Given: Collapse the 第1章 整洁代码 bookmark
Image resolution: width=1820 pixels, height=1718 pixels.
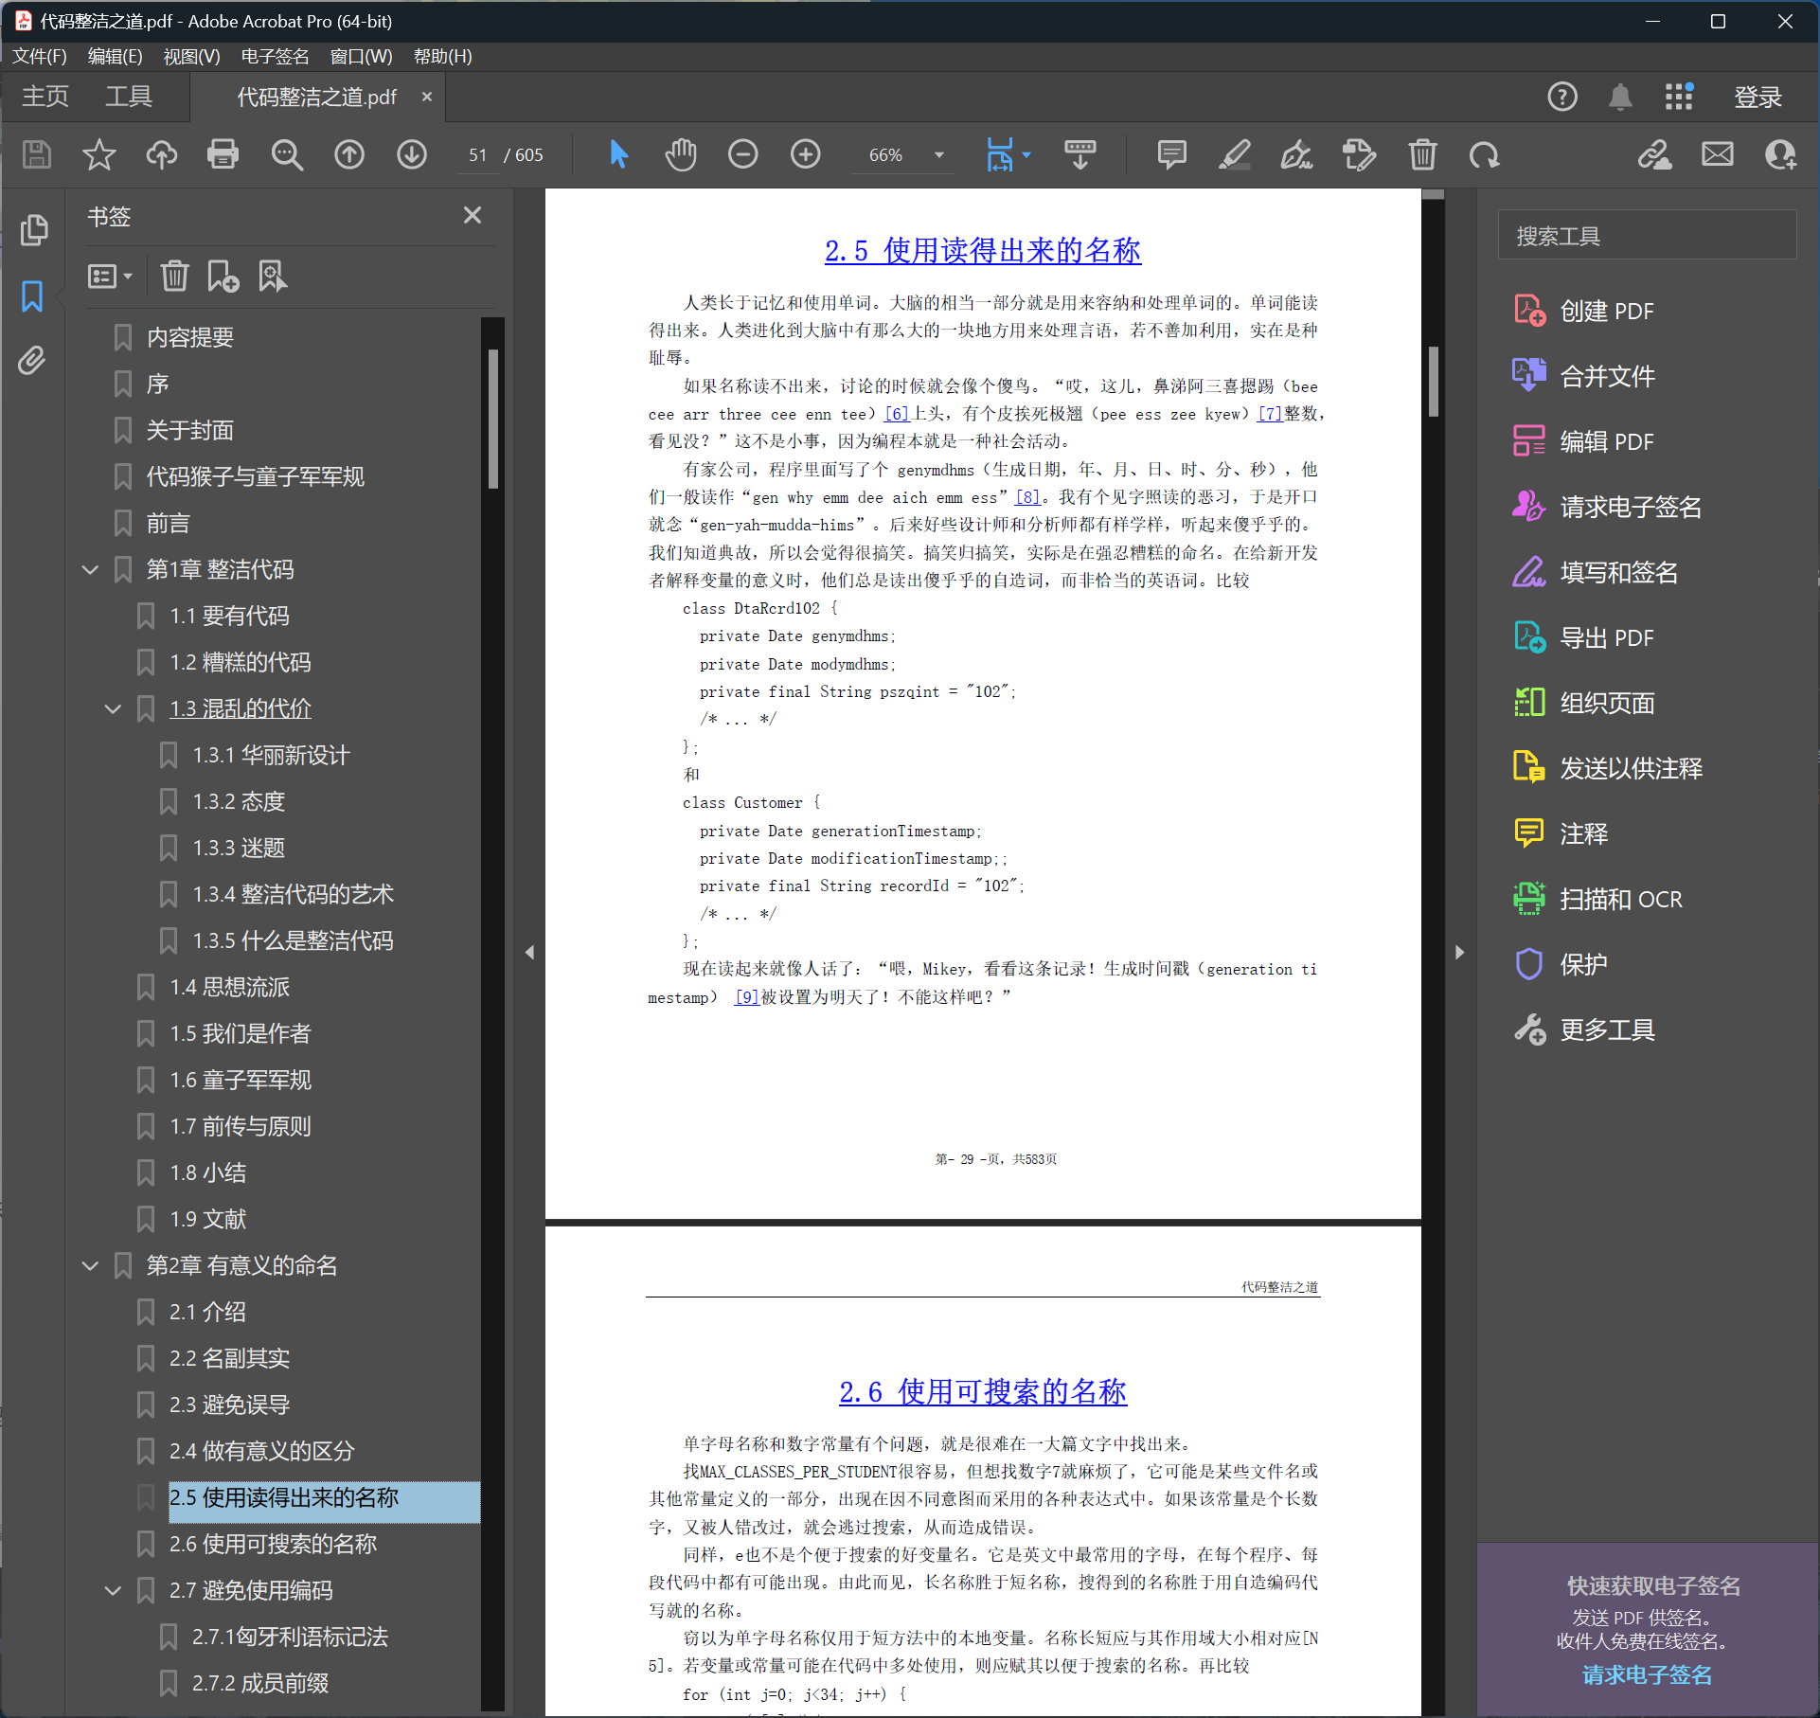Looking at the screenshot, I should (x=91, y=569).
